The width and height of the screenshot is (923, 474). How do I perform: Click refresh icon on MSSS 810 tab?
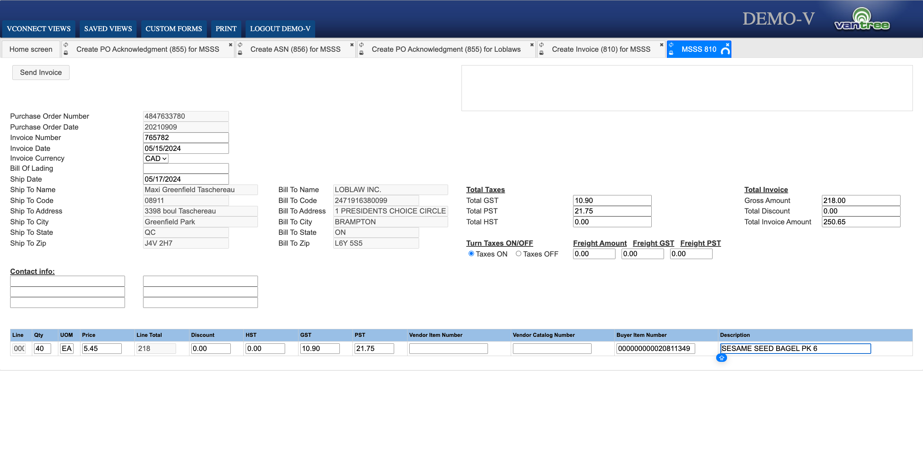point(671,45)
